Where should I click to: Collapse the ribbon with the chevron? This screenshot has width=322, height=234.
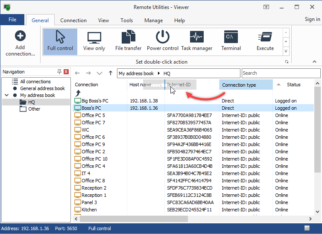[x=314, y=61]
